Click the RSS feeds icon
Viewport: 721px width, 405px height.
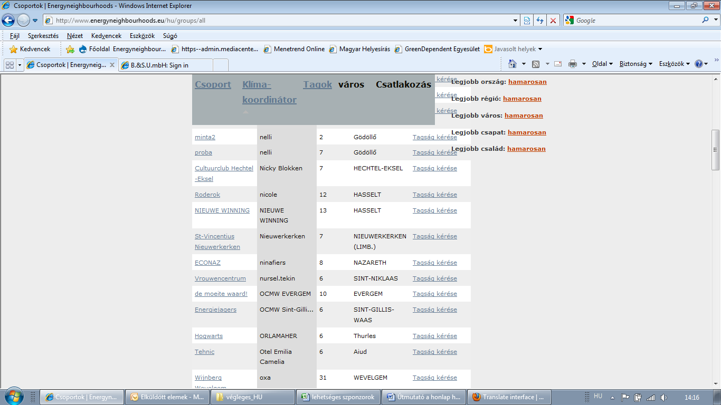535,64
